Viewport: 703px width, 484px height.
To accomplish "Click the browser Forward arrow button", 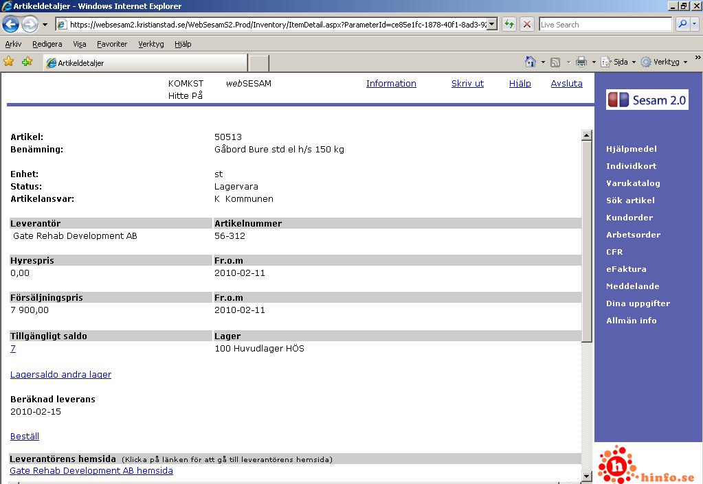I will pyautogui.click(x=30, y=24).
